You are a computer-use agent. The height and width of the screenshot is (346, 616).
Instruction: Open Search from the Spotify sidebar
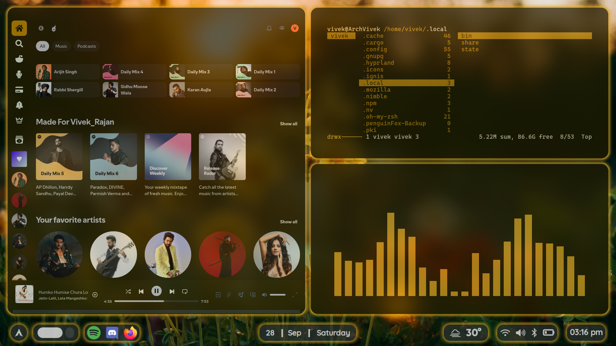tap(19, 44)
